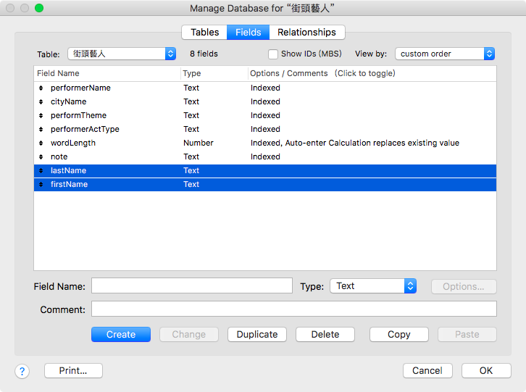The height and width of the screenshot is (392, 526).
Task: Click the Paste button
Action: 467,334
